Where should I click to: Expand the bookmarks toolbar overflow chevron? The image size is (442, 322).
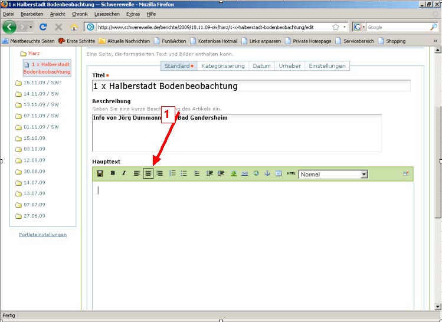tap(436, 41)
